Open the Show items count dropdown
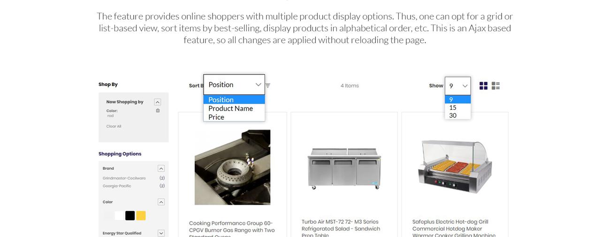The width and height of the screenshot is (610, 237). click(x=457, y=86)
